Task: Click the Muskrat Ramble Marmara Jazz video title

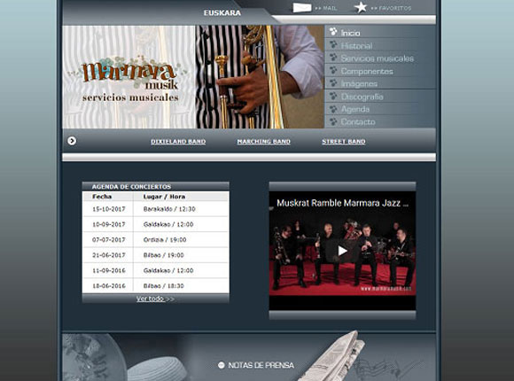Action: 342,203
